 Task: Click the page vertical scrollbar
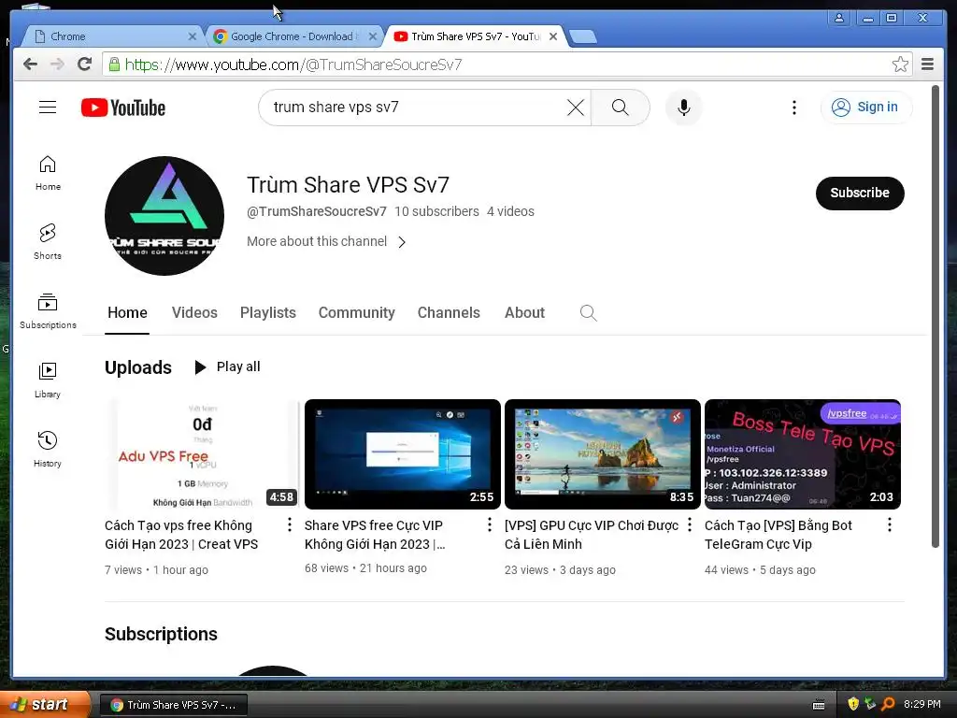click(x=936, y=318)
